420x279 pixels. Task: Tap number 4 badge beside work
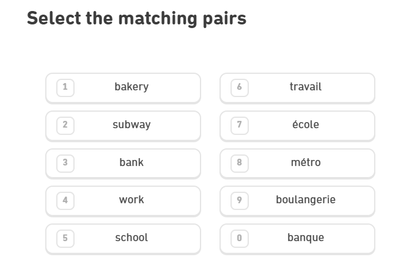[65, 200]
